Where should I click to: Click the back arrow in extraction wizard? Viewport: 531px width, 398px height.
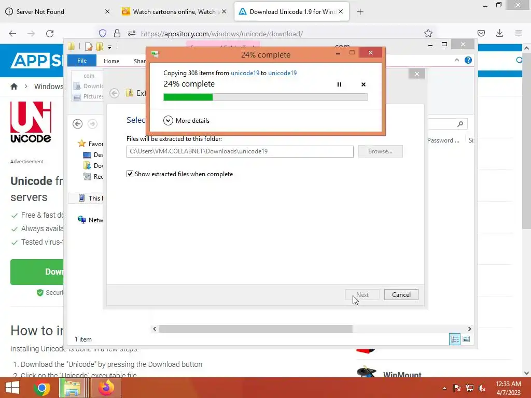tap(115, 93)
